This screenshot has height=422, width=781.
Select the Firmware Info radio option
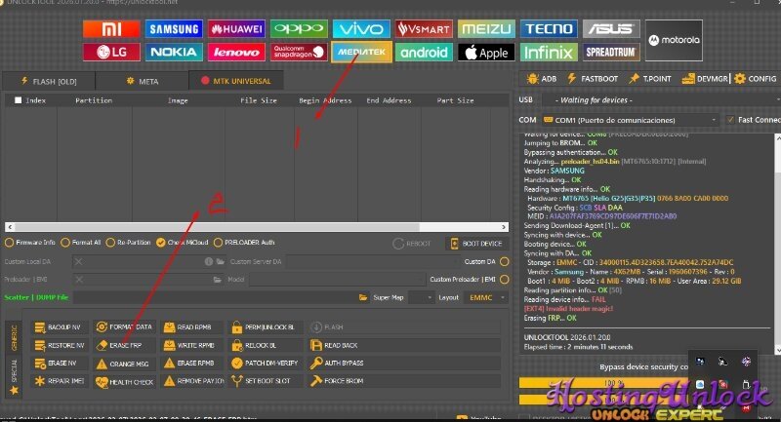(30, 243)
